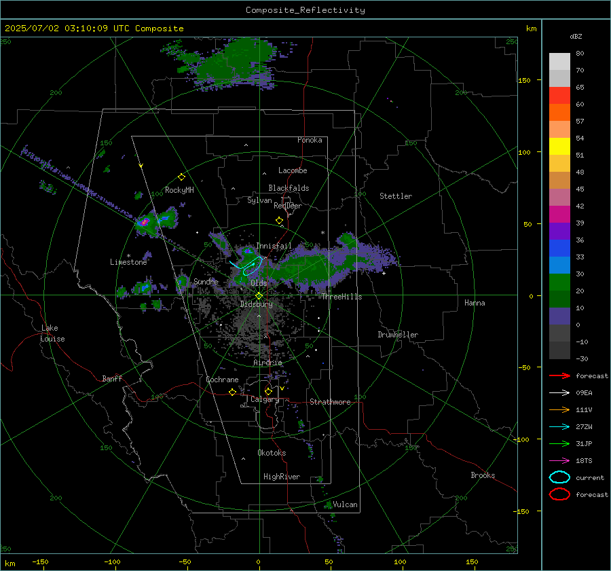Screen dimensions: 611x571
Task: Click the Didsbury label
Action: 256,304
